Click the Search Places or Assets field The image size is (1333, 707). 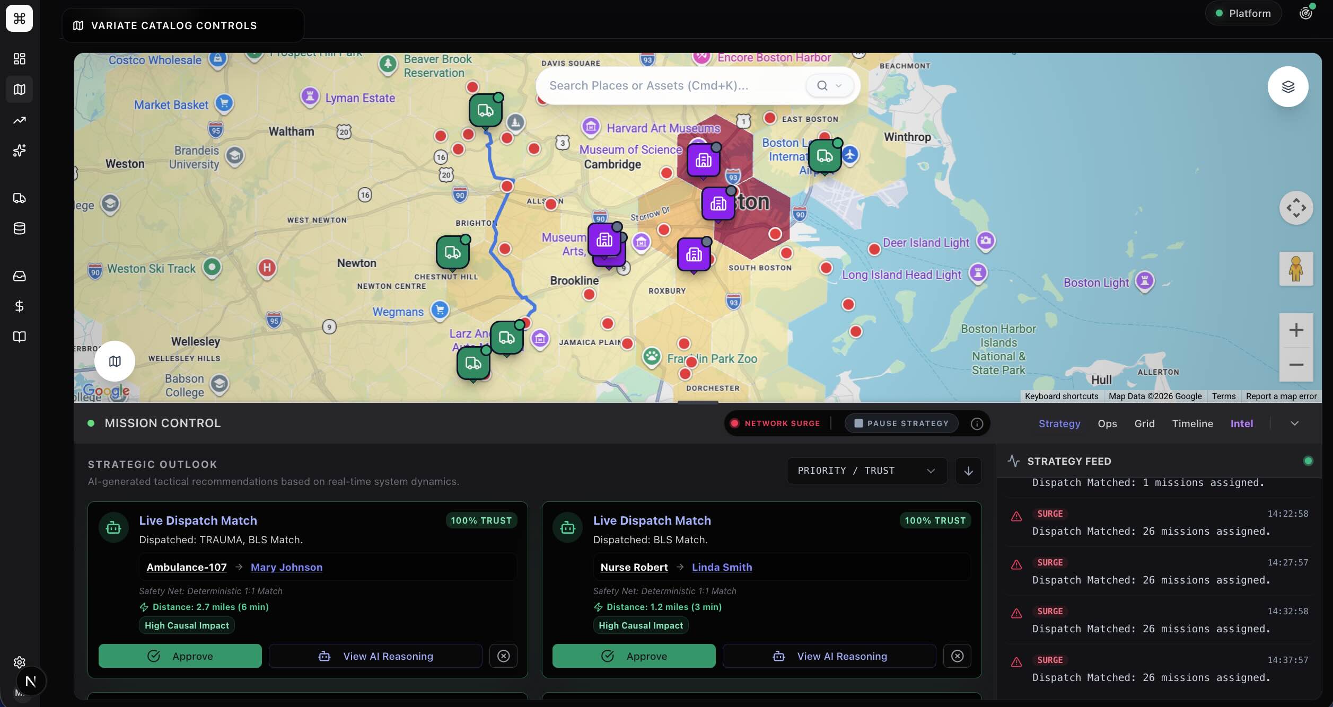[x=668, y=85]
